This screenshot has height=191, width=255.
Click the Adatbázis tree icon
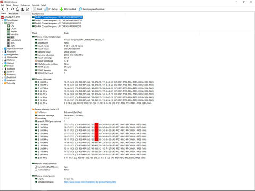(x=5, y=80)
